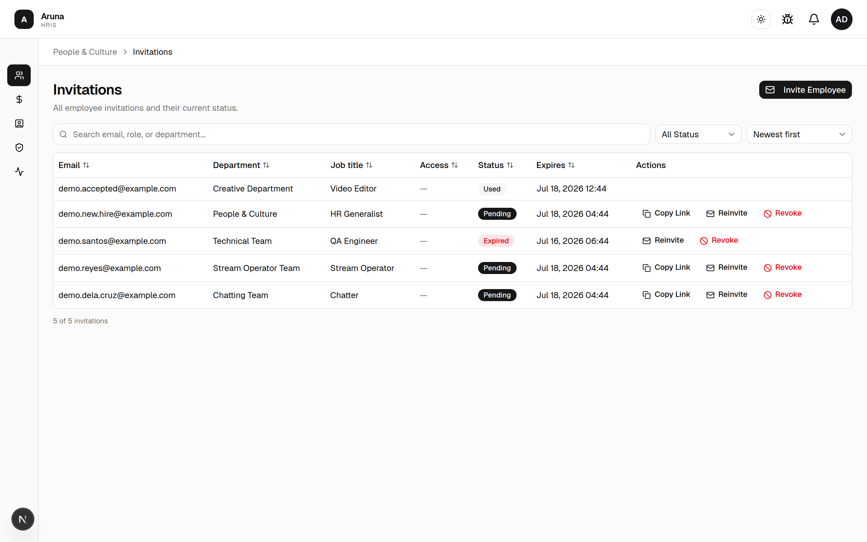Click the QA Engineer job title
This screenshot has height=542, width=867.
[354, 241]
